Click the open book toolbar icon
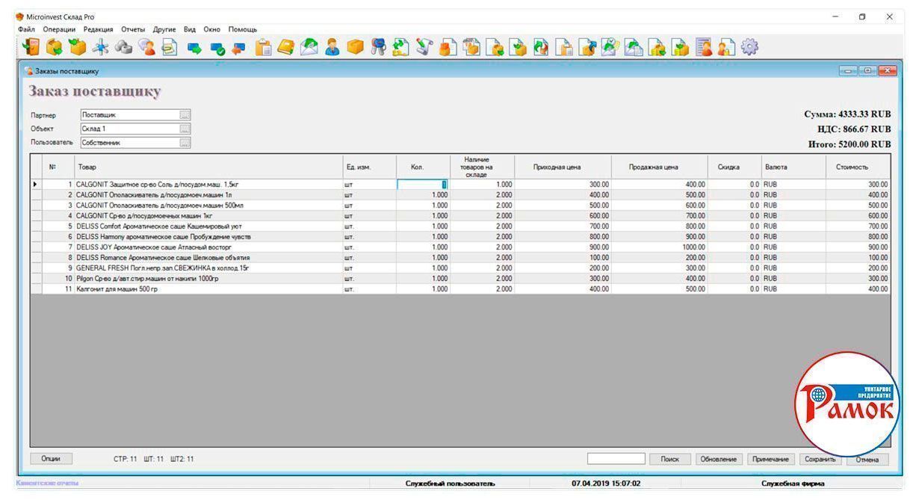Image resolution: width=919 pixels, height=500 pixels. pos(285,48)
